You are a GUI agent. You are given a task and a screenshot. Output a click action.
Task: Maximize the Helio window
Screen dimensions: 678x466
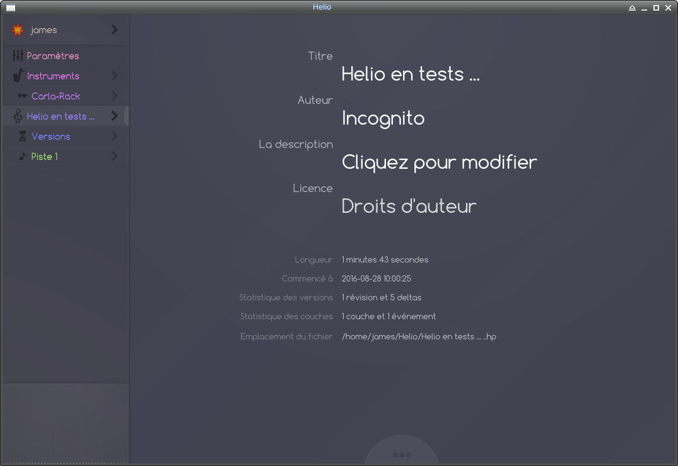[656, 8]
